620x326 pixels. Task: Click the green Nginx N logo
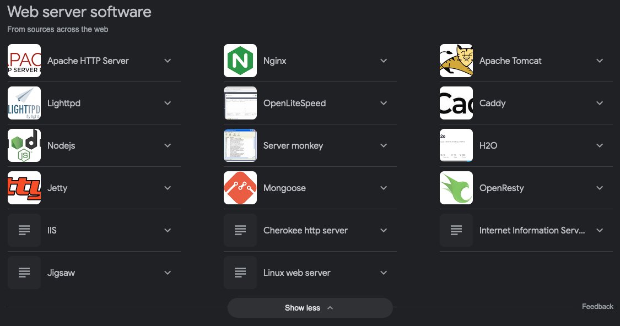240,61
